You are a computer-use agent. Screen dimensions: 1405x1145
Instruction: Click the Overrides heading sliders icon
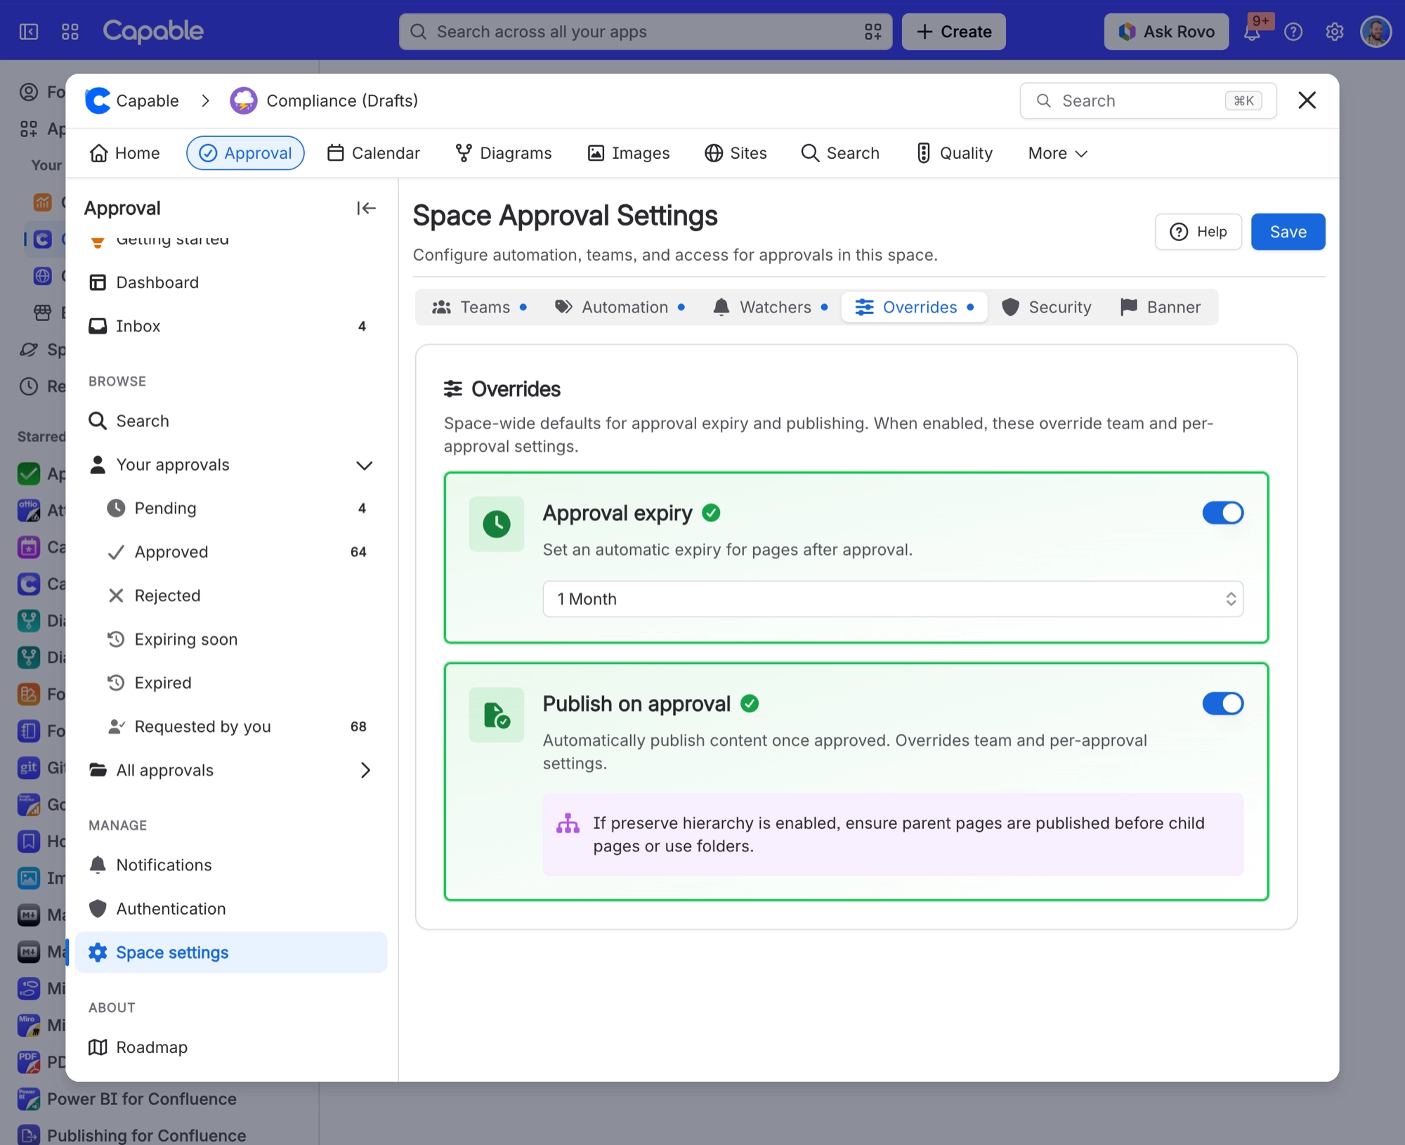(453, 388)
